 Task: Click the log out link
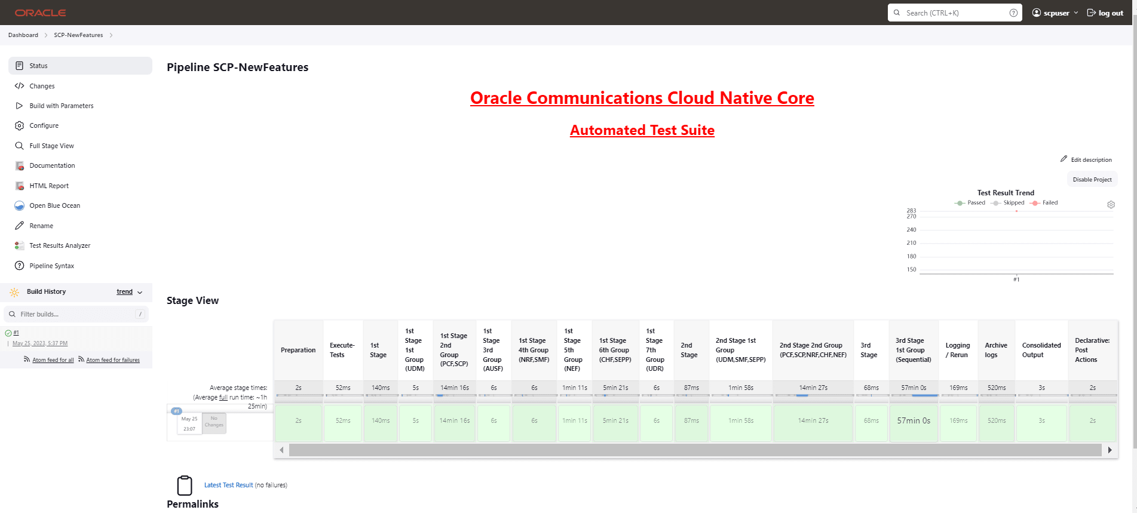click(x=1105, y=13)
